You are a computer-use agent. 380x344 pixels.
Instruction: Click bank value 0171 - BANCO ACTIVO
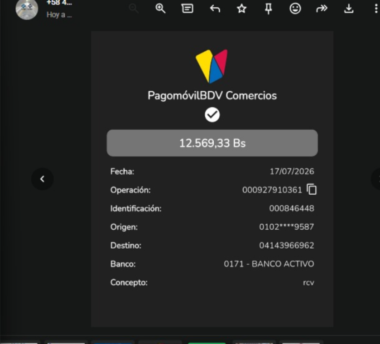click(x=269, y=264)
